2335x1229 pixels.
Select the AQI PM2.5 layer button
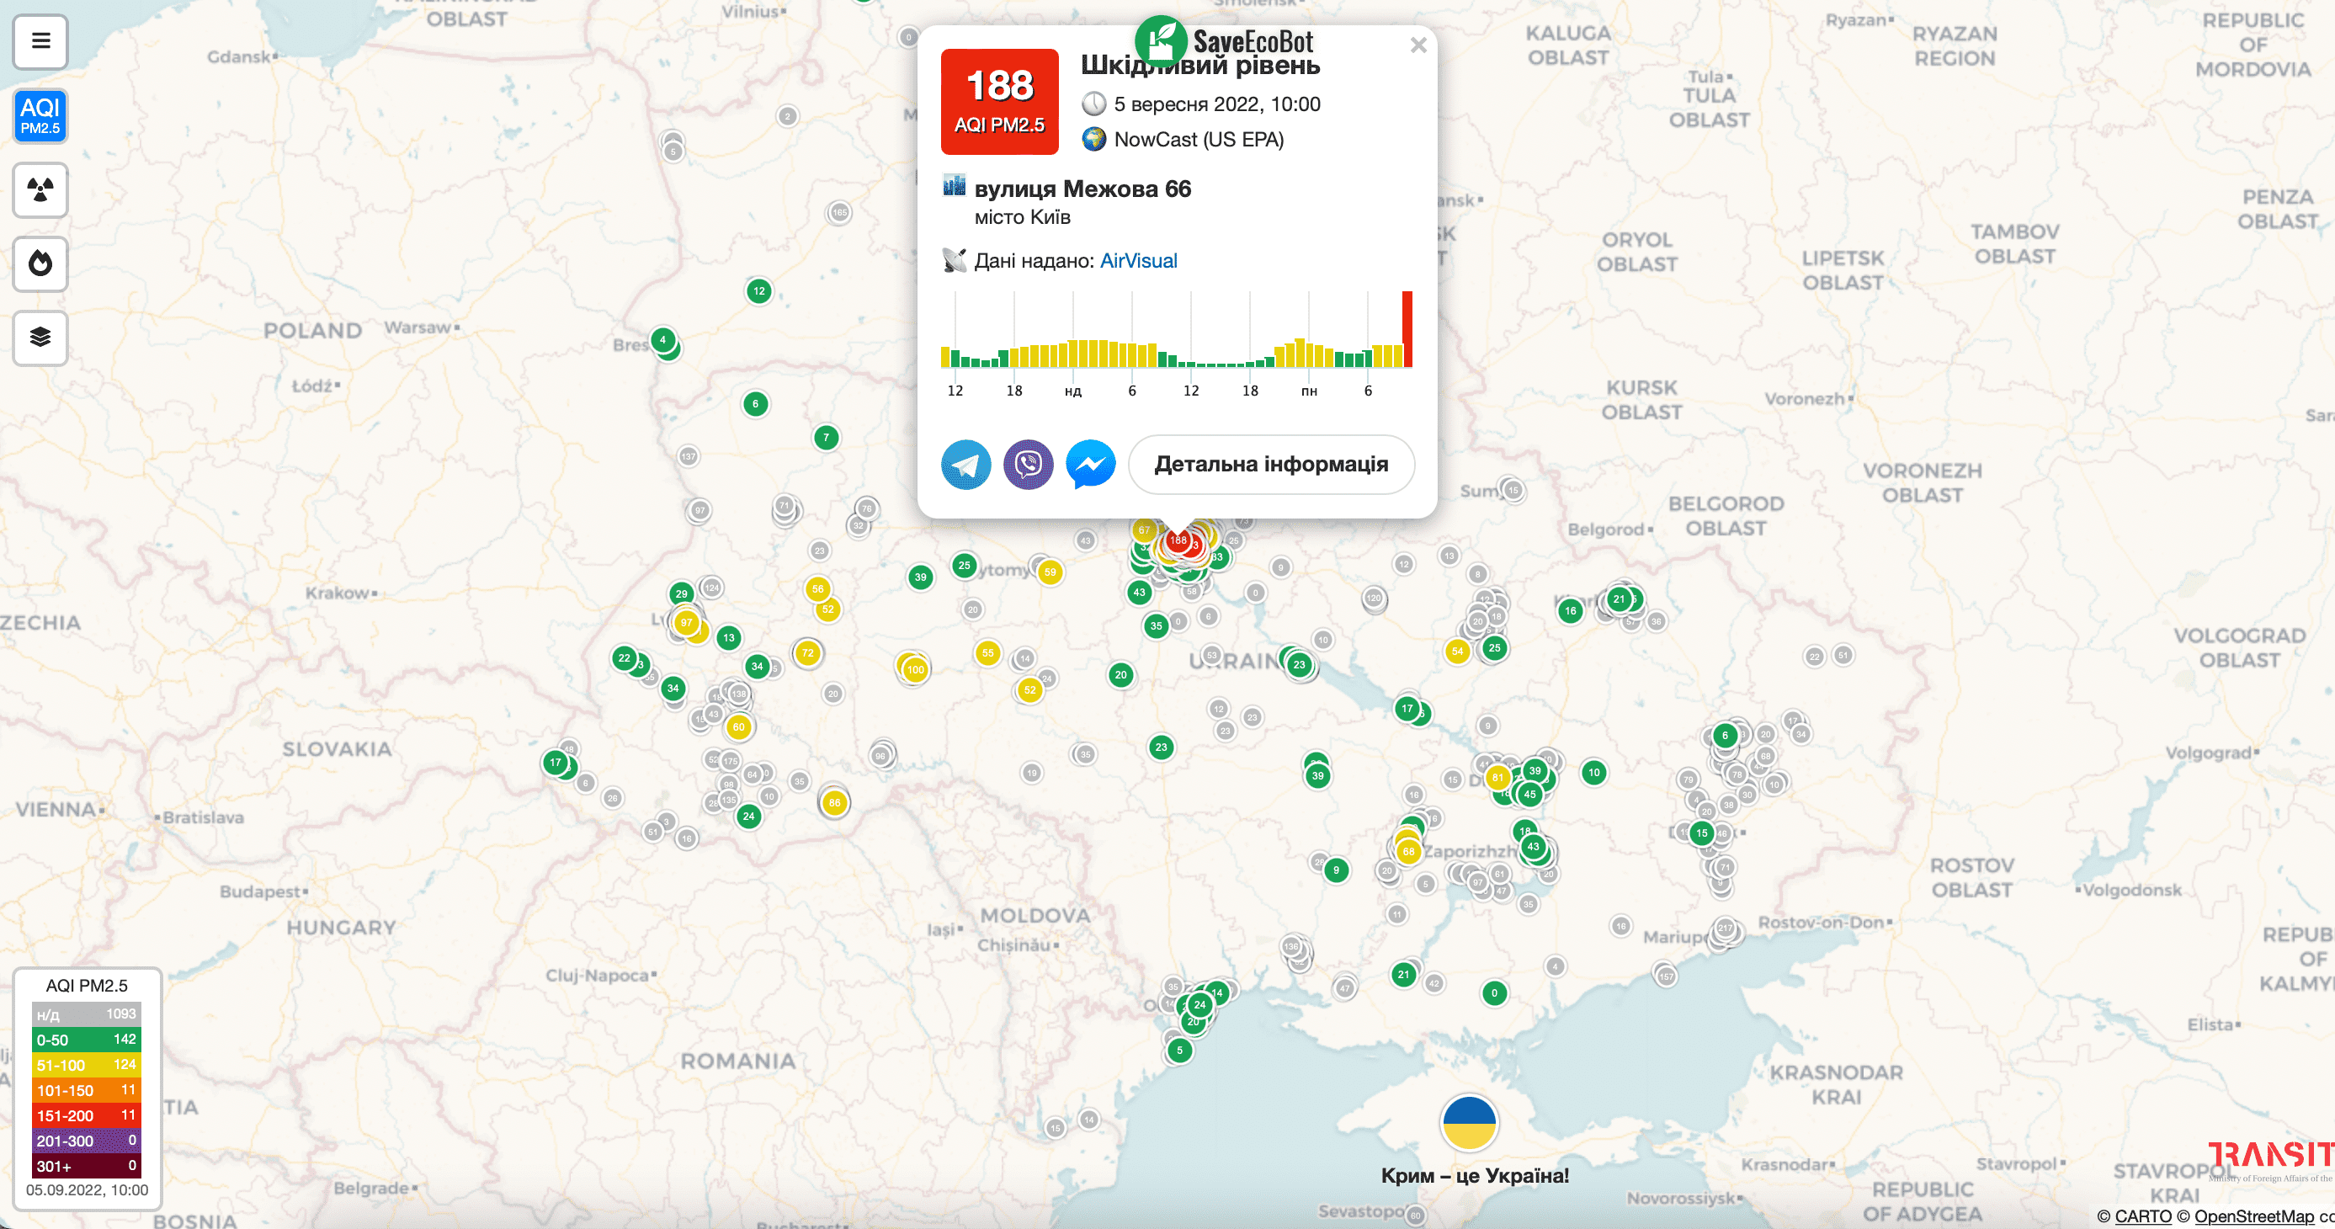[x=40, y=116]
